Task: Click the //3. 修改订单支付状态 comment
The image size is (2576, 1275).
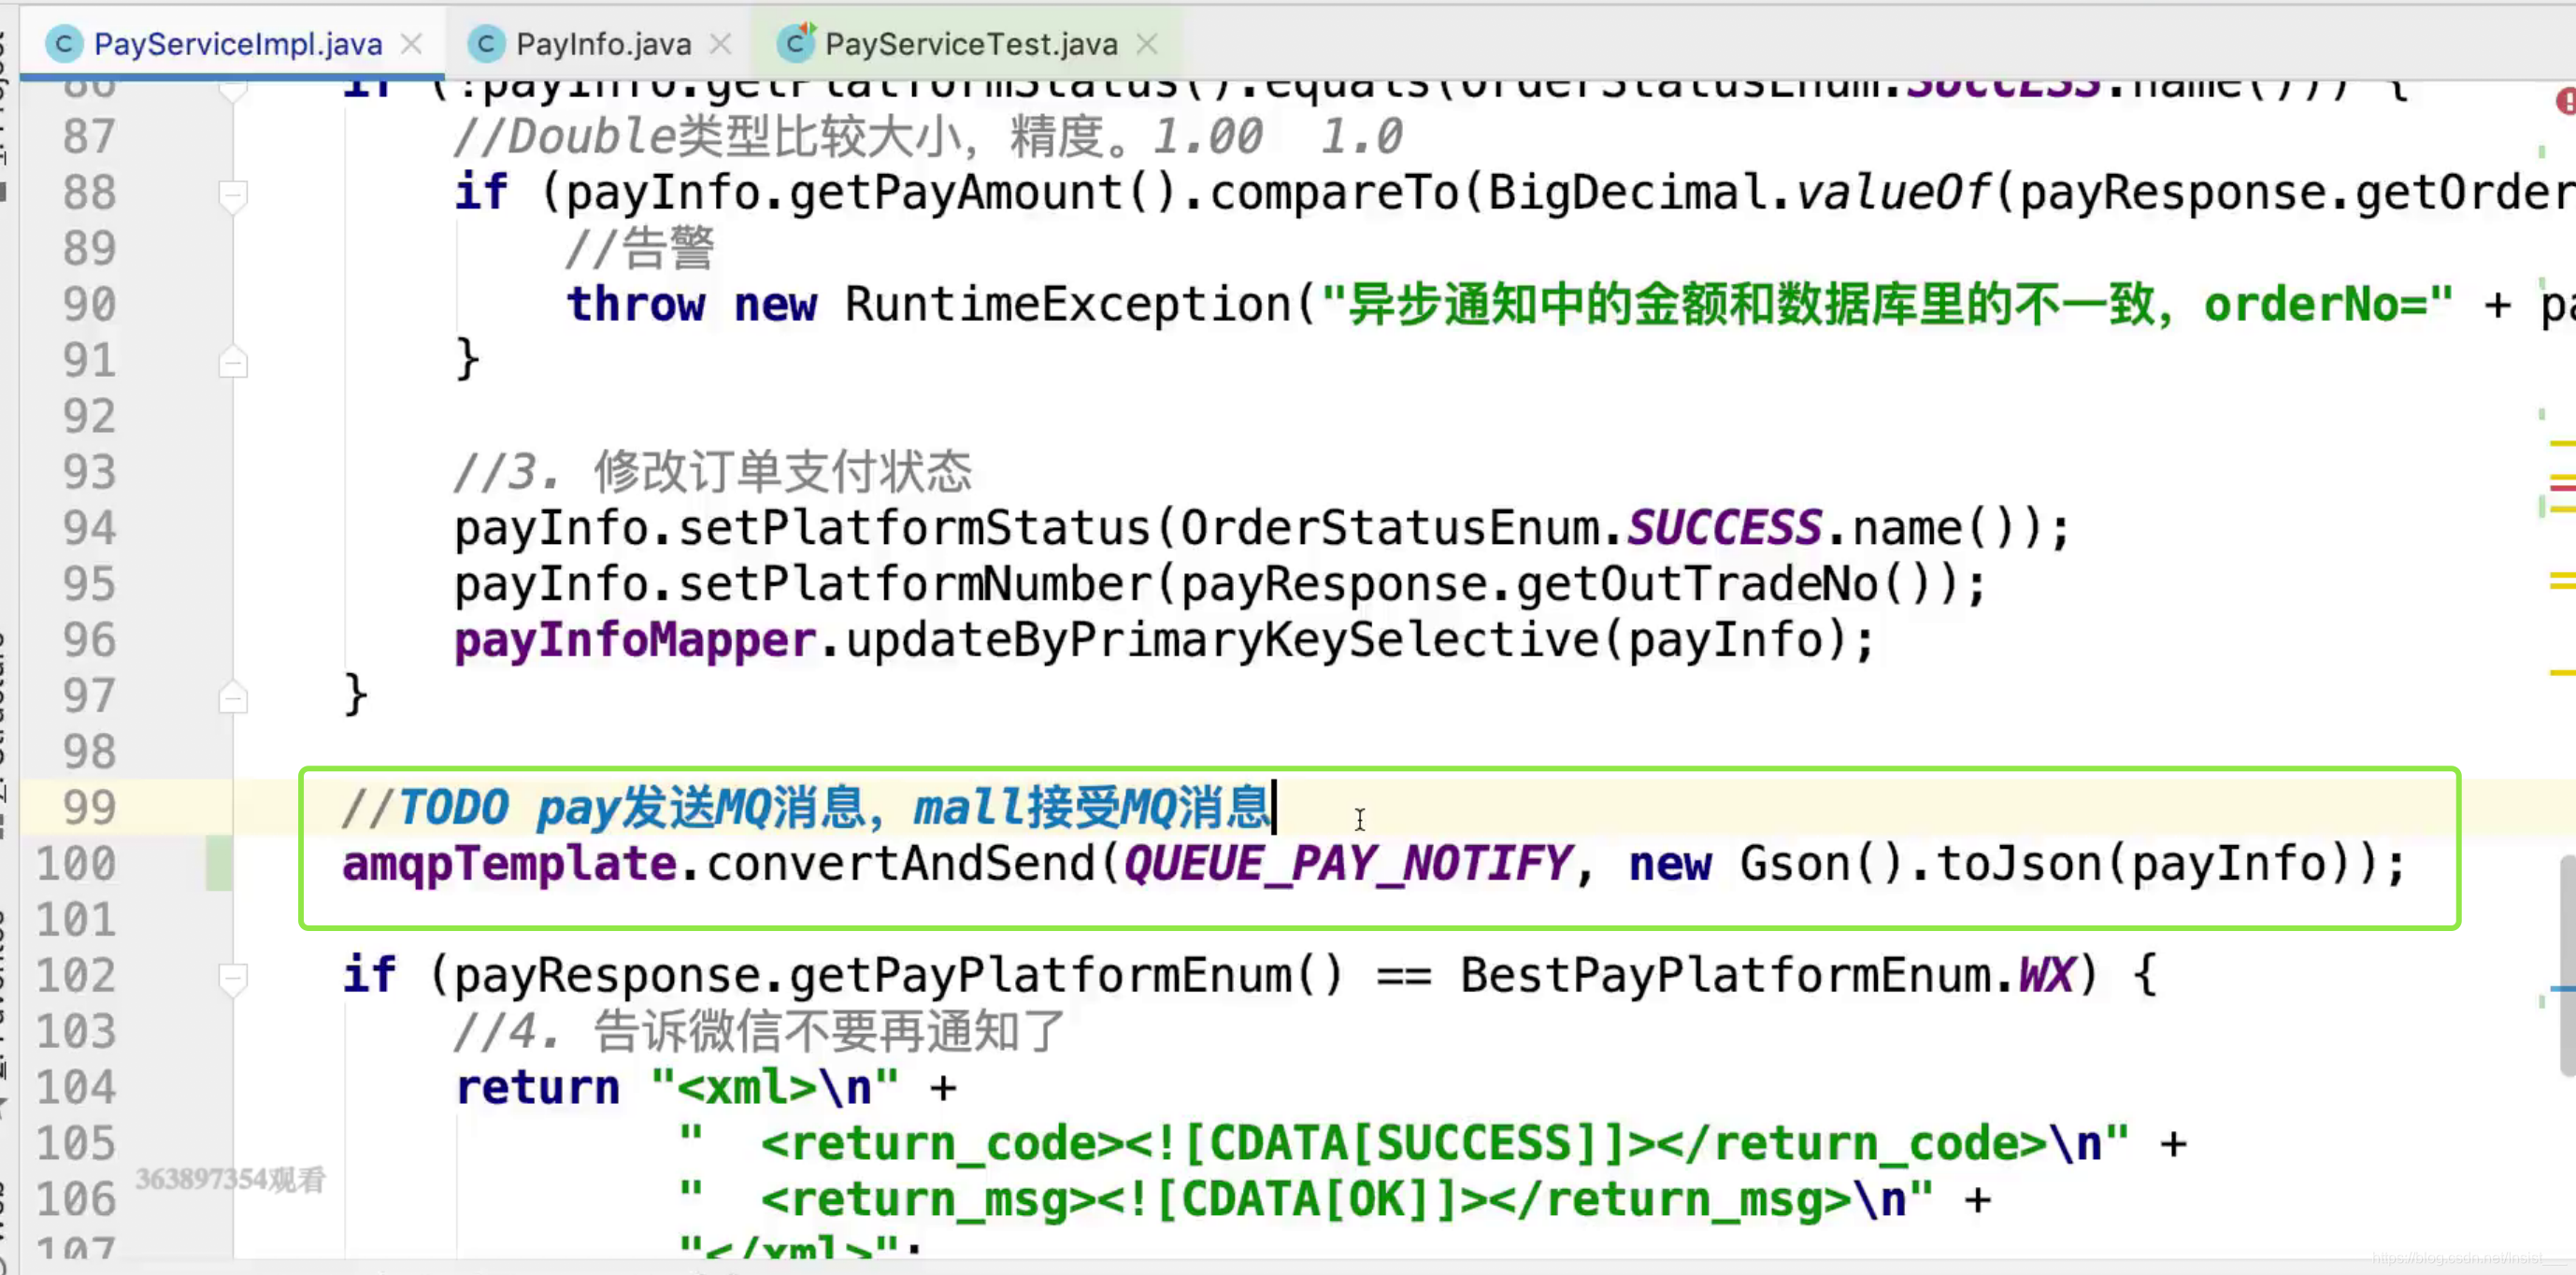Action: point(712,472)
